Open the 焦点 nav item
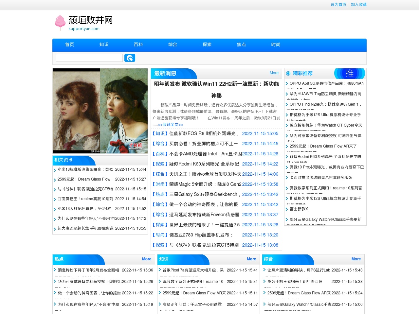The height and width of the screenshot is (314, 419). coord(241,44)
